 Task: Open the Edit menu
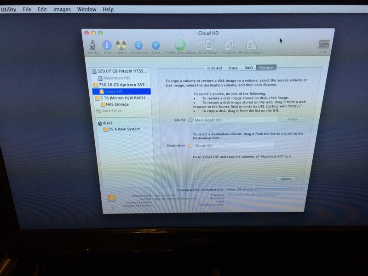pos(42,9)
